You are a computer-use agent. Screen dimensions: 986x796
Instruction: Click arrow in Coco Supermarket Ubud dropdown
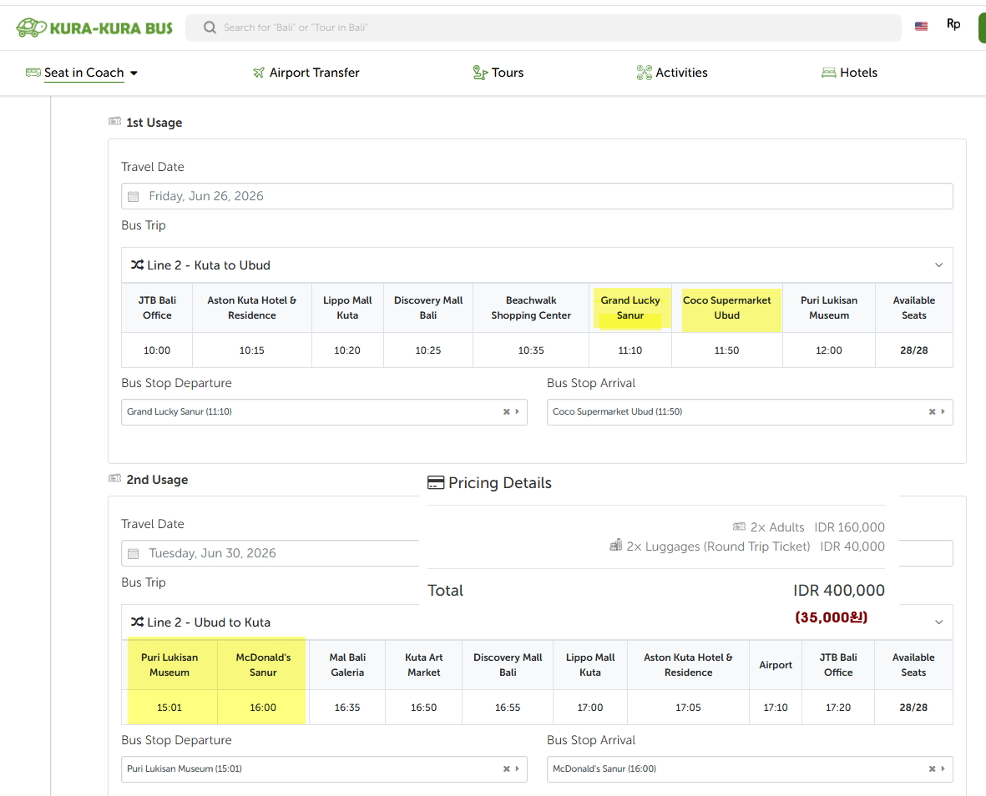(943, 411)
